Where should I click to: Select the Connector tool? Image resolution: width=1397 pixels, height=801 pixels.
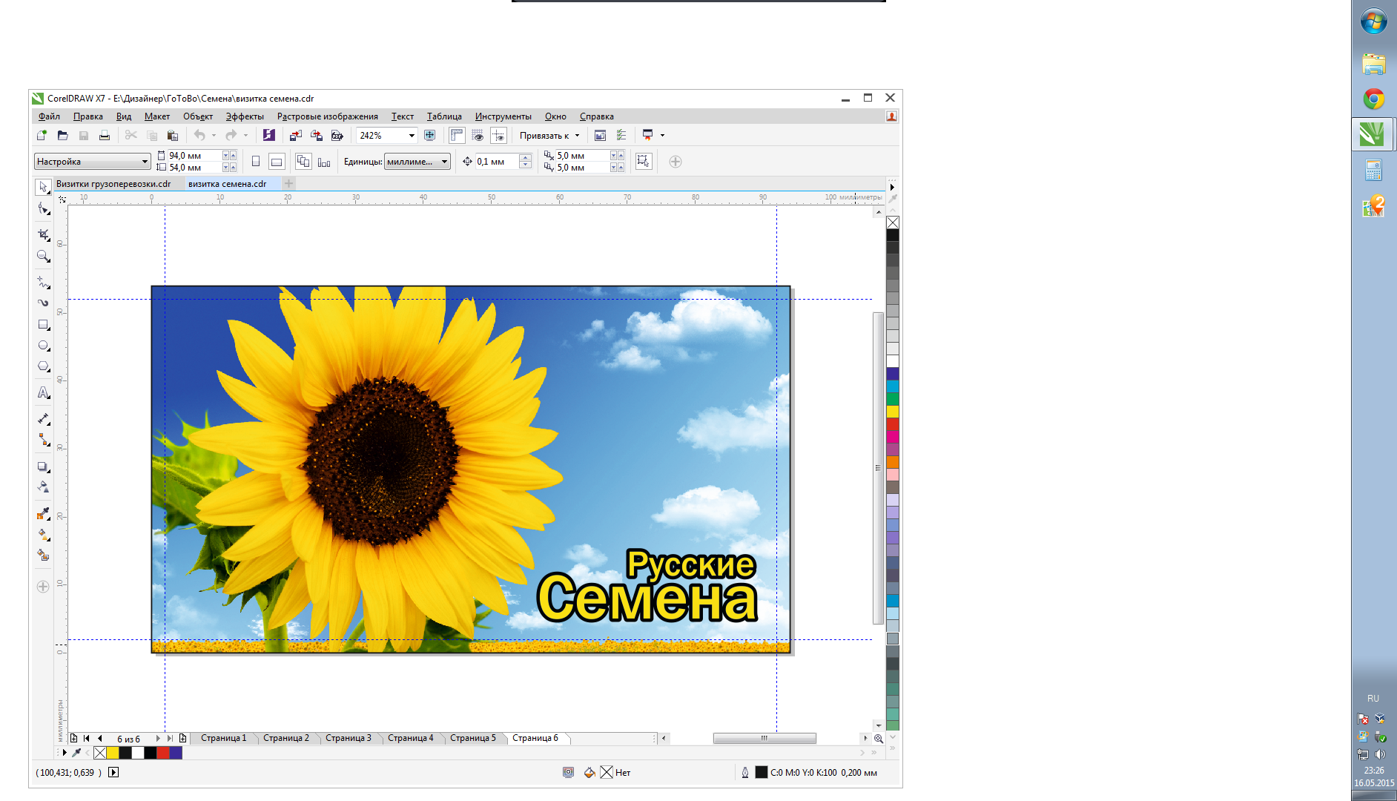point(43,440)
